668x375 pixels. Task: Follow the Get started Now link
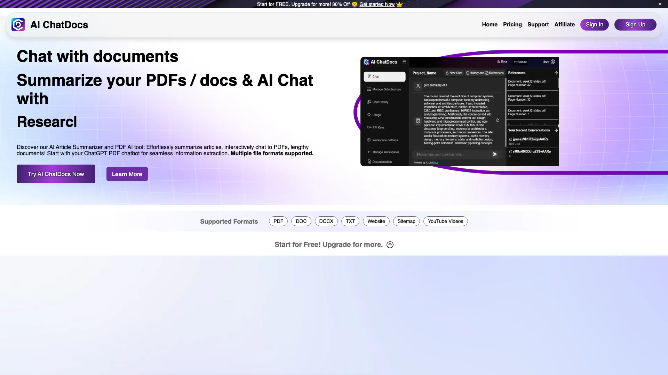point(377,4)
